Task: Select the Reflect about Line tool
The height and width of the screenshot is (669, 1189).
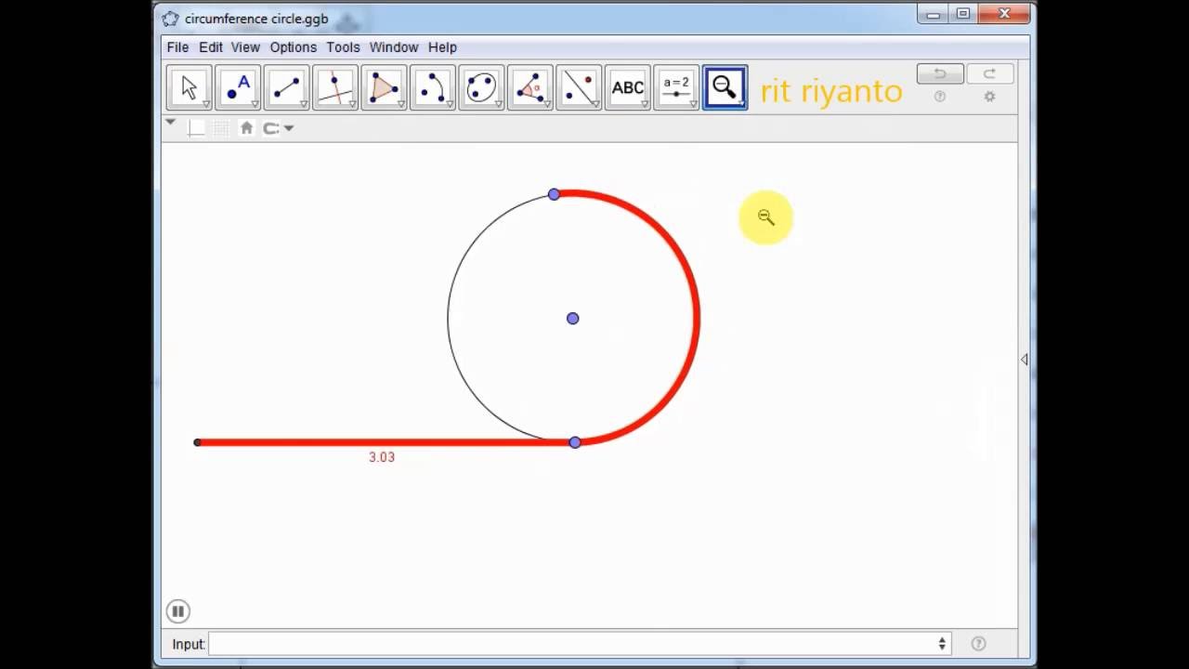Action: pyautogui.click(x=579, y=87)
